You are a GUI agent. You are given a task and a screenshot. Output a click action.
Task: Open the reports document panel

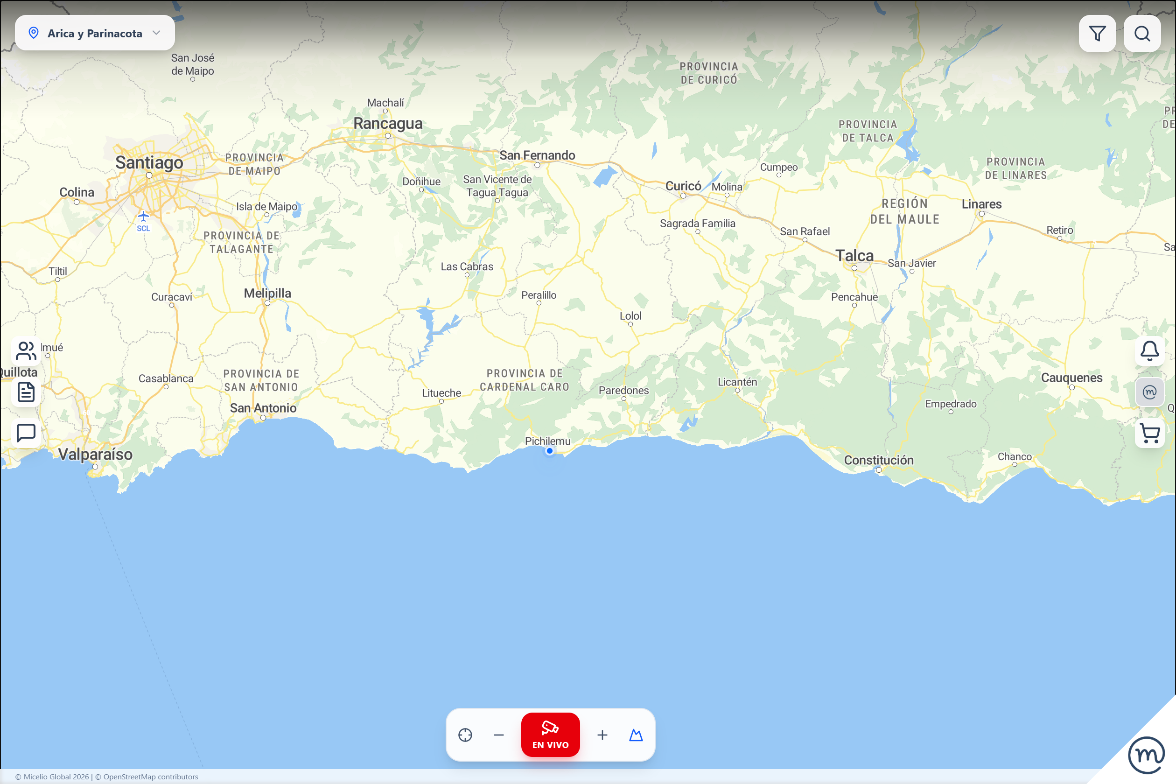(25, 392)
